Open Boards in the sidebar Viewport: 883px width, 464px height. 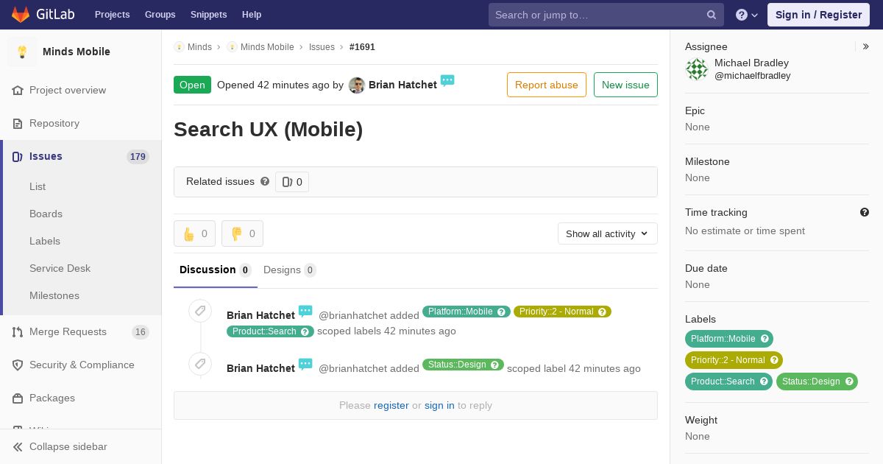click(x=46, y=214)
